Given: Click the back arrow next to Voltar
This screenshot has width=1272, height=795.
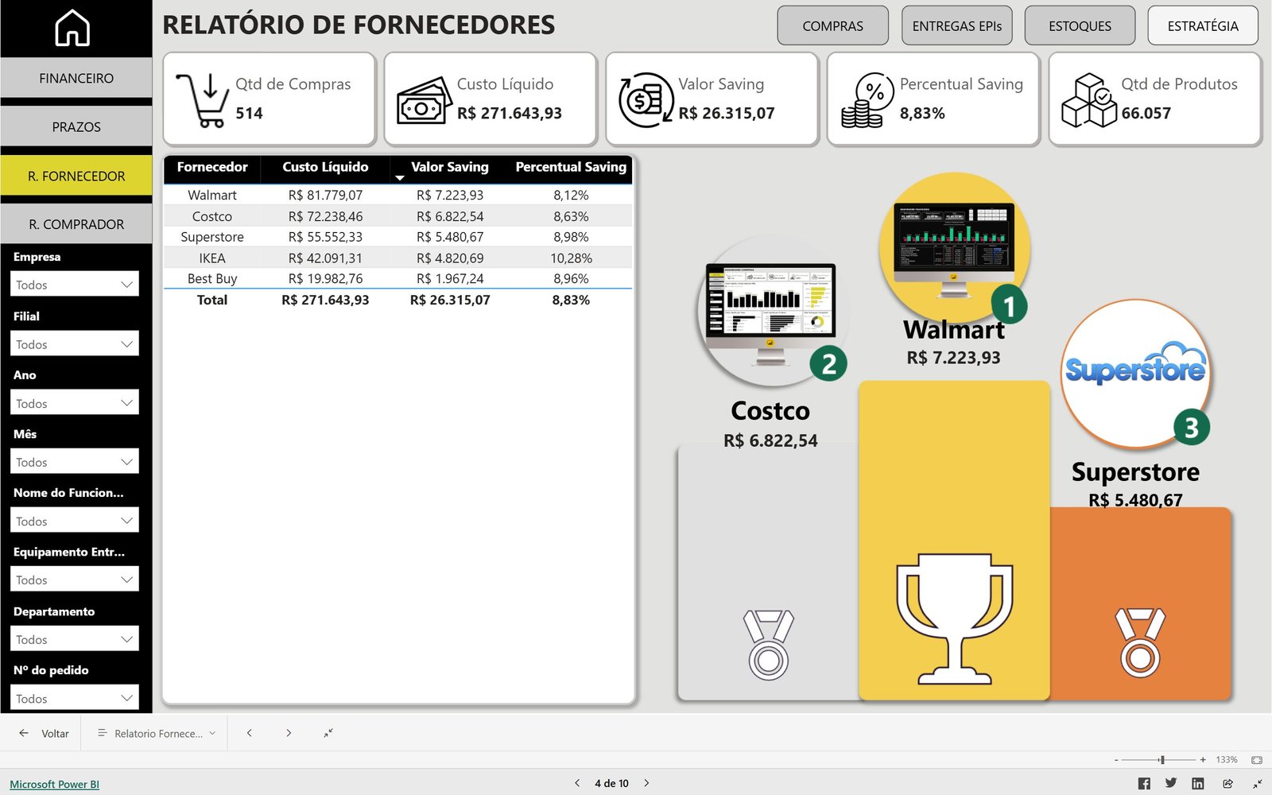Looking at the screenshot, I should tap(24, 733).
